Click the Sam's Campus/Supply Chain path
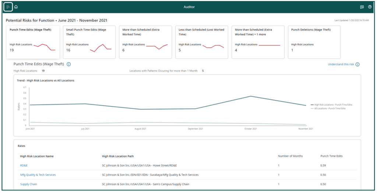This screenshot has width=377, height=193. click(145, 184)
